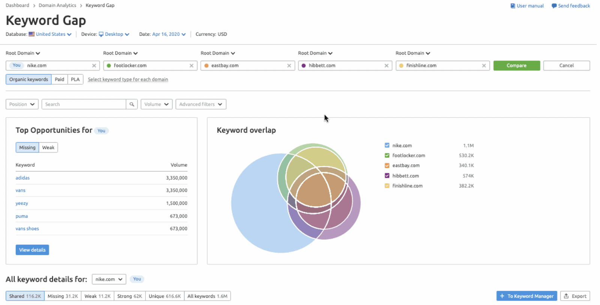600x305 pixels.
Task: Click the View details button
Action: [x=32, y=250]
